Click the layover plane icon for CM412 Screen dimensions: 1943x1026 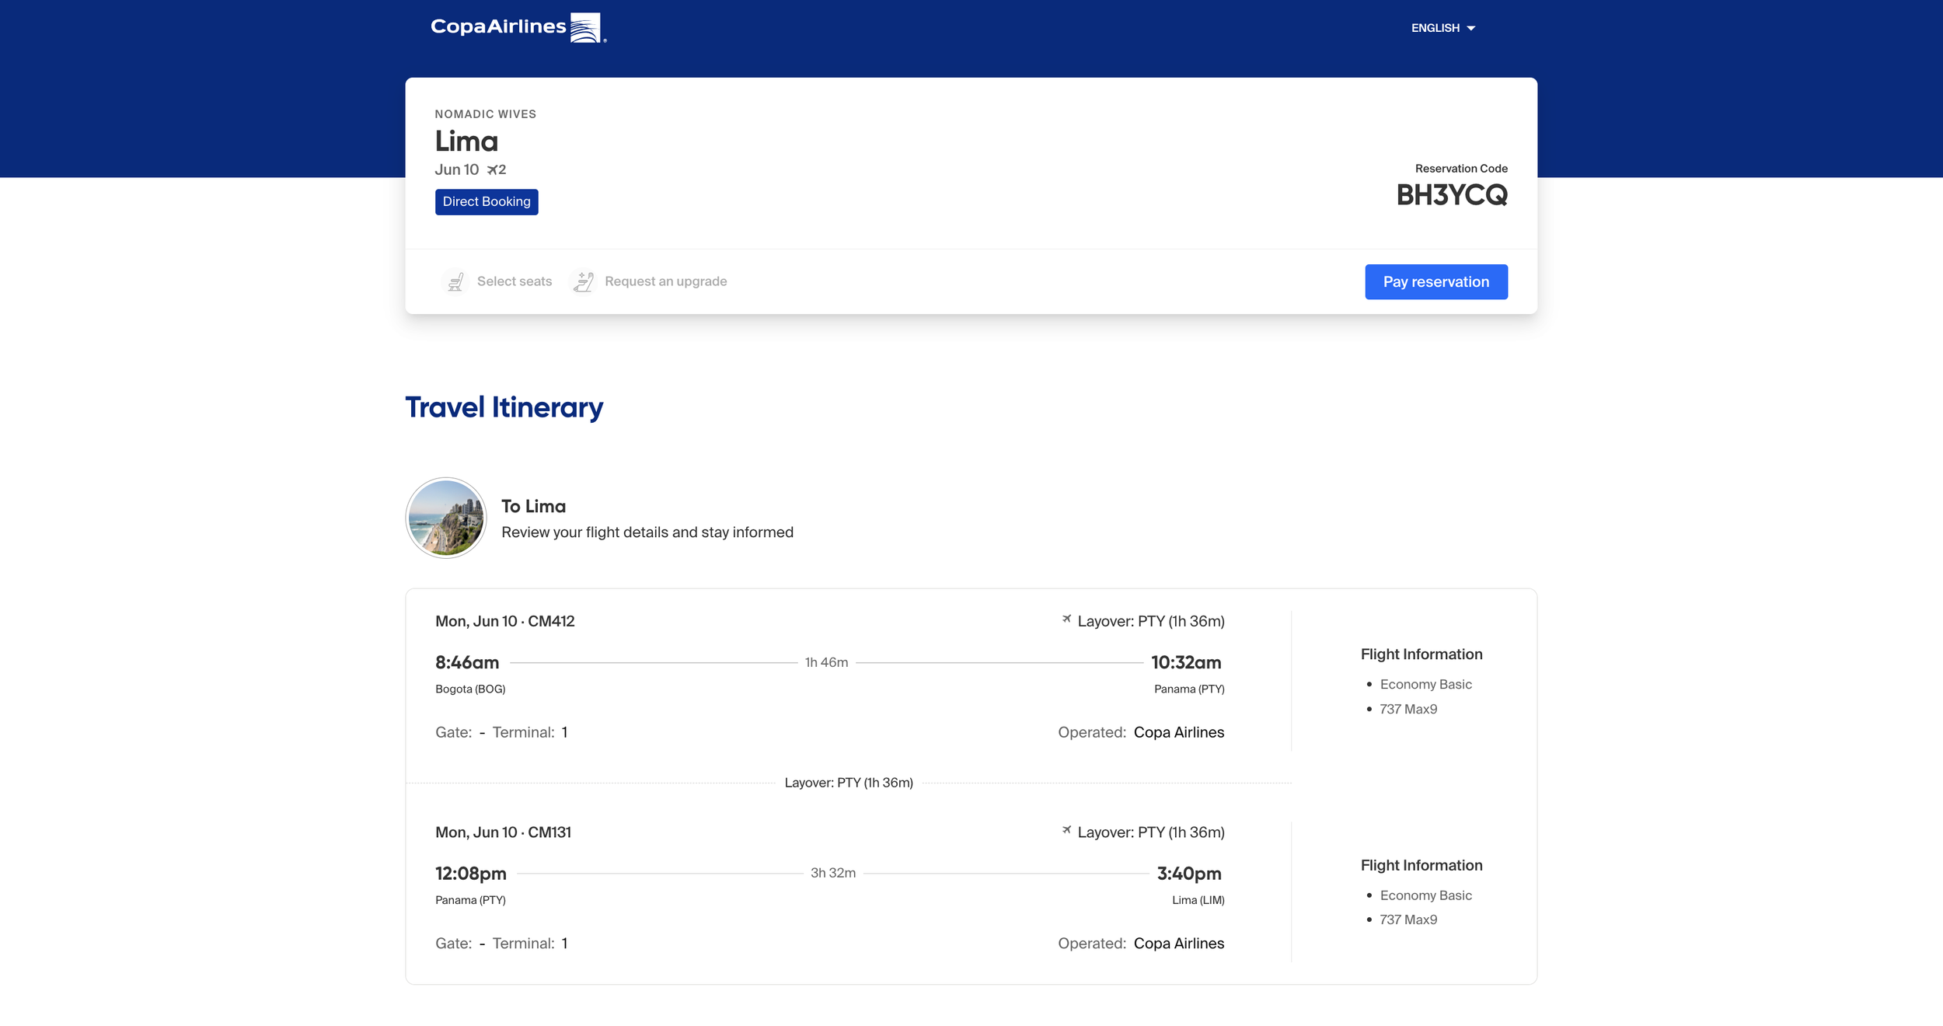pos(1066,619)
